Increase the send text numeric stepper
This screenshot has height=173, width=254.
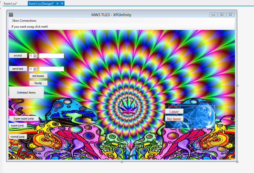pyautogui.click(x=35, y=68)
